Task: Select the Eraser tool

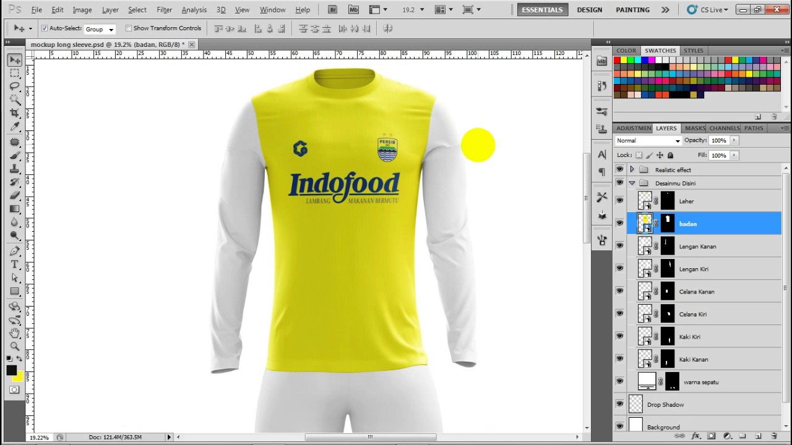Action: click(x=15, y=195)
